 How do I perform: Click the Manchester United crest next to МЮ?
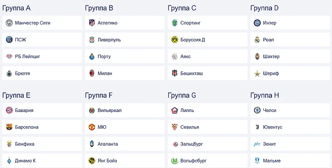(x=92, y=127)
